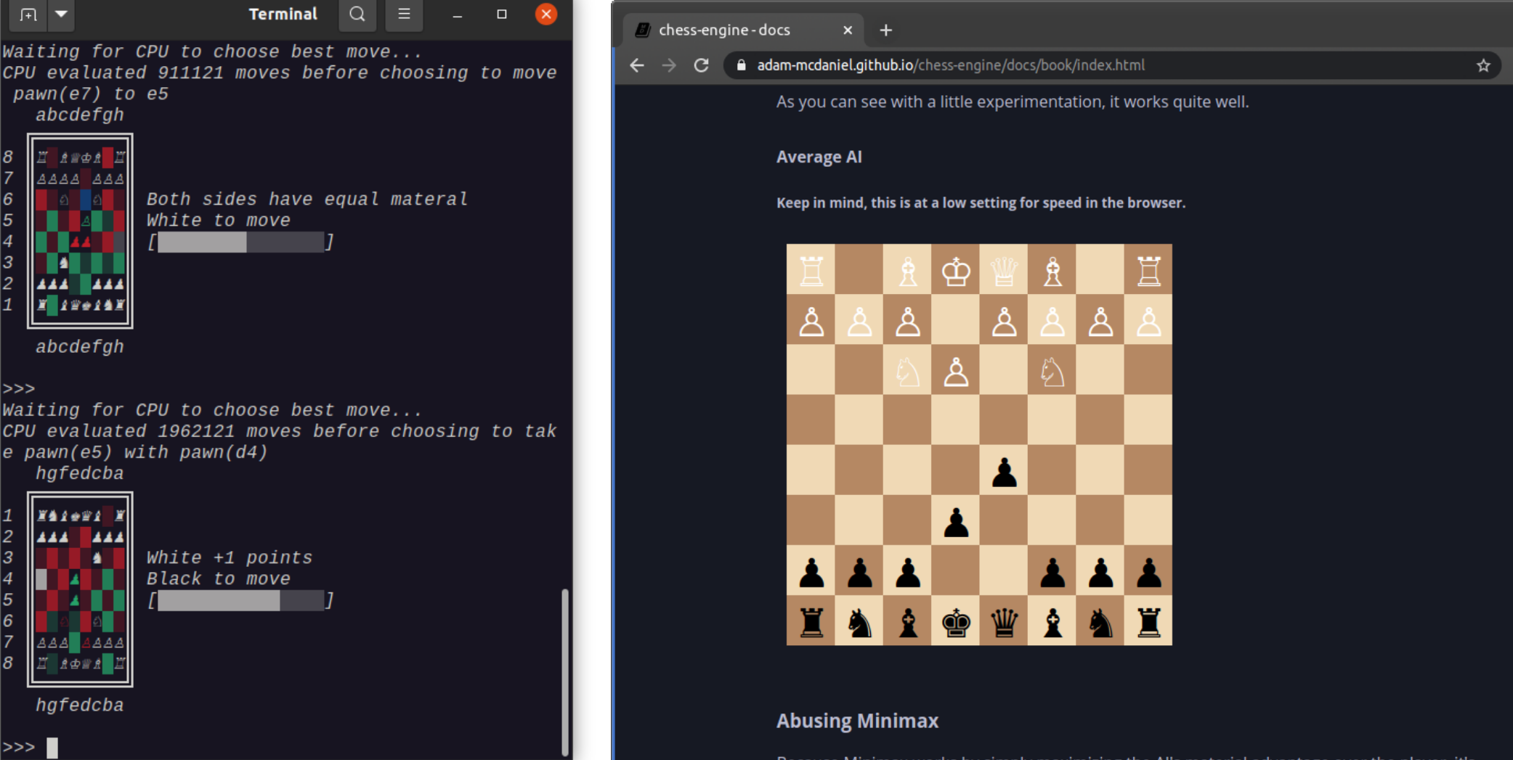Image resolution: width=1513 pixels, height=760 pixels.
Task: Select the black rook in bottom-right corner
Action: tap(1148, 622)
